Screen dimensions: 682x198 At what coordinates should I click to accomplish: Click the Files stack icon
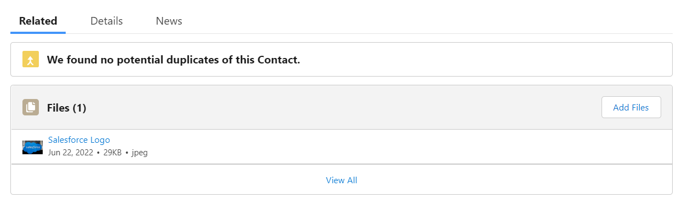point(31,107)
